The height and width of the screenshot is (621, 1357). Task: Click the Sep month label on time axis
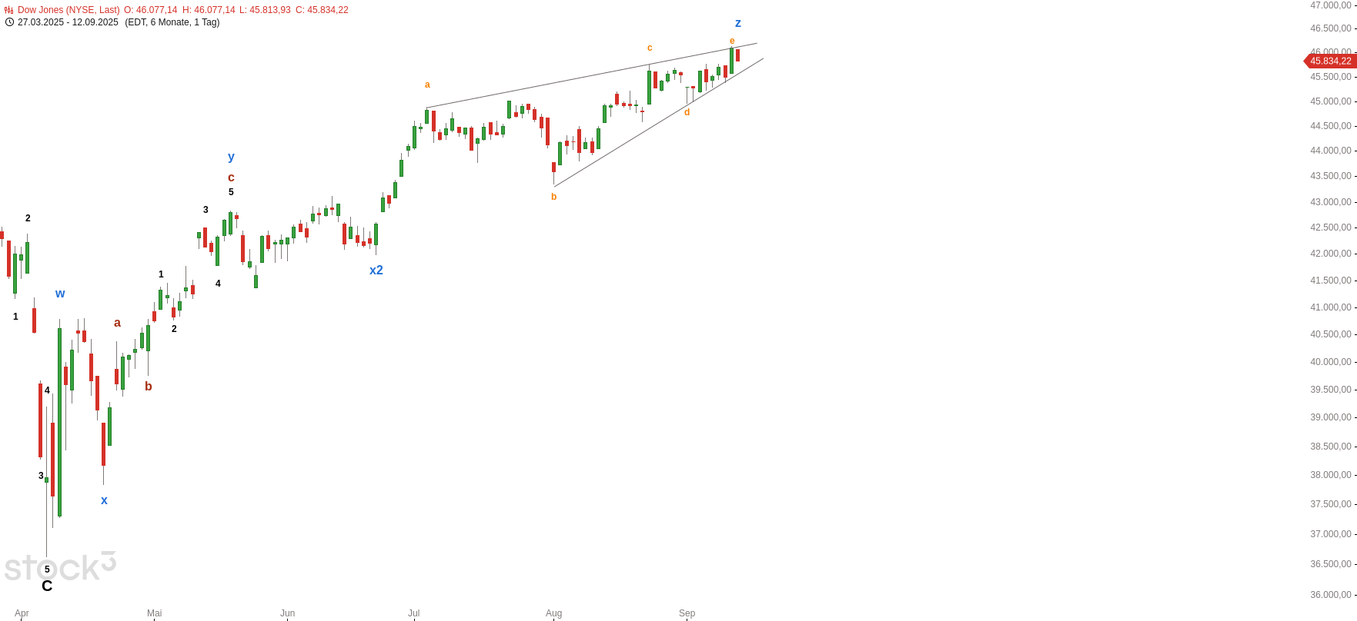687,613
